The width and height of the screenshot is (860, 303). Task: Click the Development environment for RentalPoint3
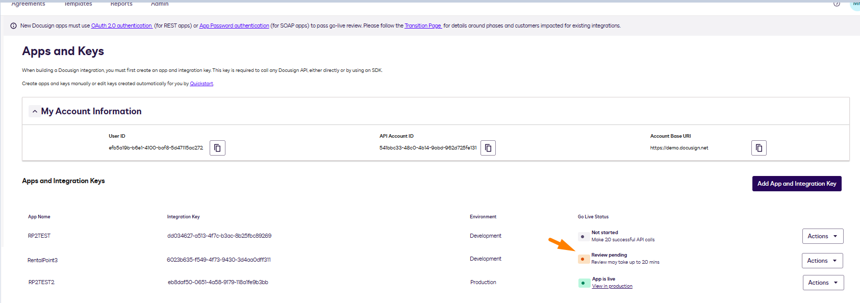486,259
